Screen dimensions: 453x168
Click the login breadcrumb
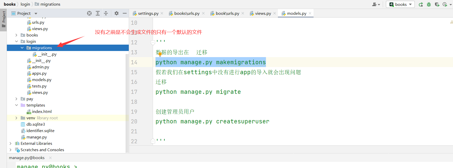click(x=25, y=4)
